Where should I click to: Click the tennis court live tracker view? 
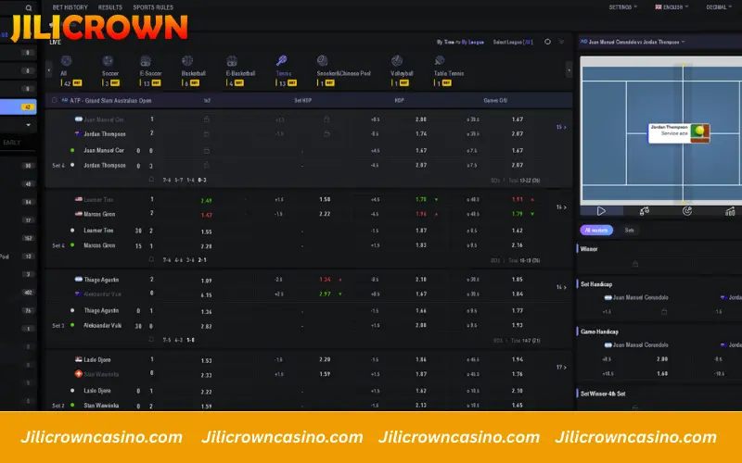660,131
